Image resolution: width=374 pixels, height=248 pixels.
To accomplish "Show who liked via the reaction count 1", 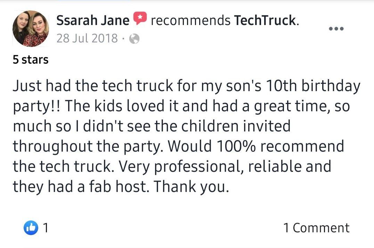I will pos(45,228).
